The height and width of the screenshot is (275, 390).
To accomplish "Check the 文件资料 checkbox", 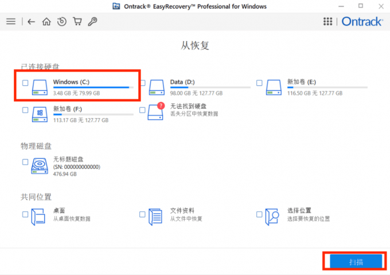I will [x=142, y=214].
